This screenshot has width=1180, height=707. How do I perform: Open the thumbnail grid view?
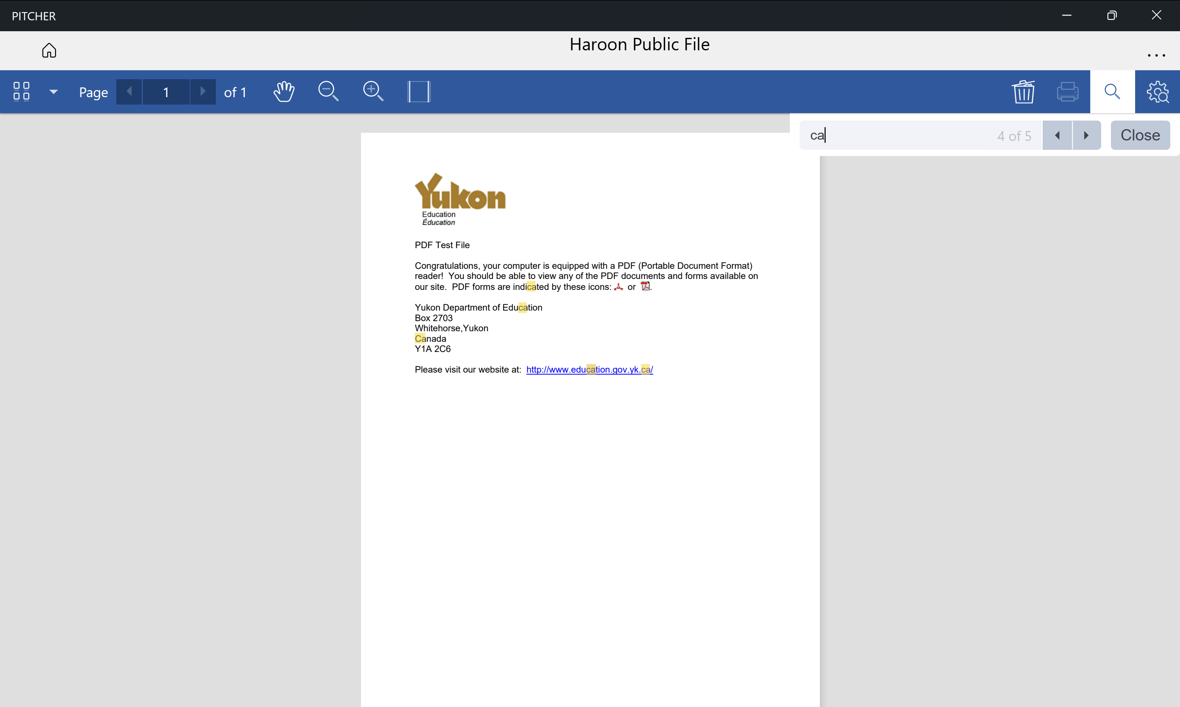click(21, 91)
